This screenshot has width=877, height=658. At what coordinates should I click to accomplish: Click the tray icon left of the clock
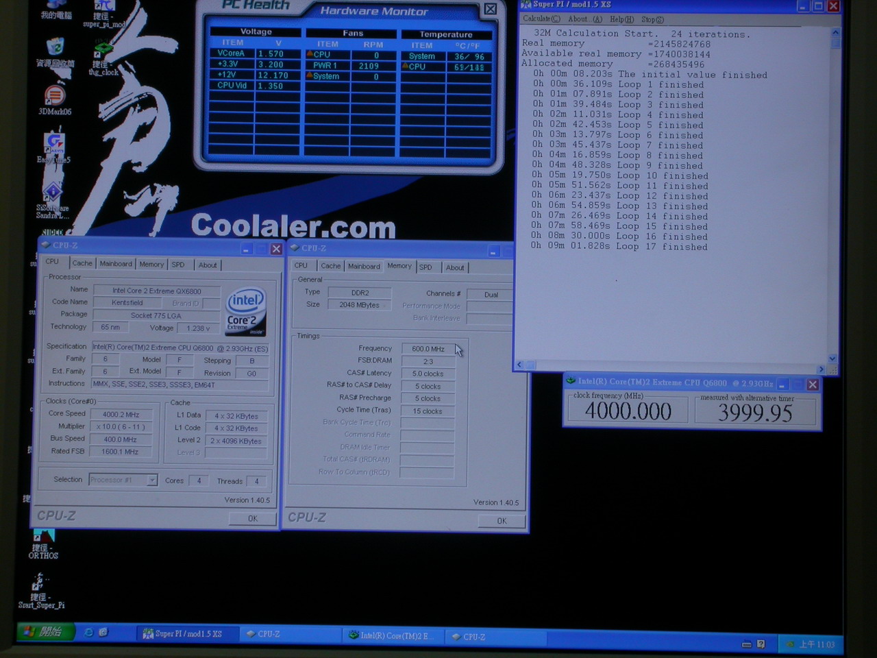(x=790, y=644)
